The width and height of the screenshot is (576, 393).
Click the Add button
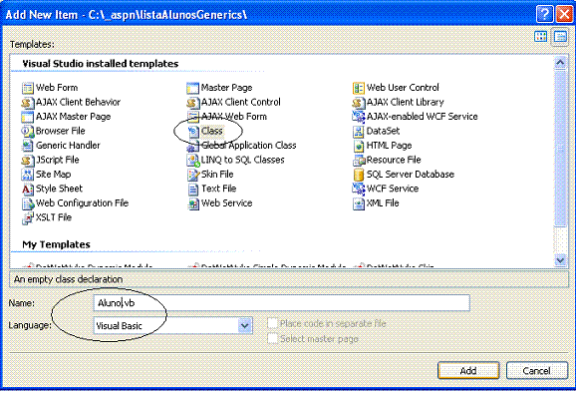[x=468, y=371]
